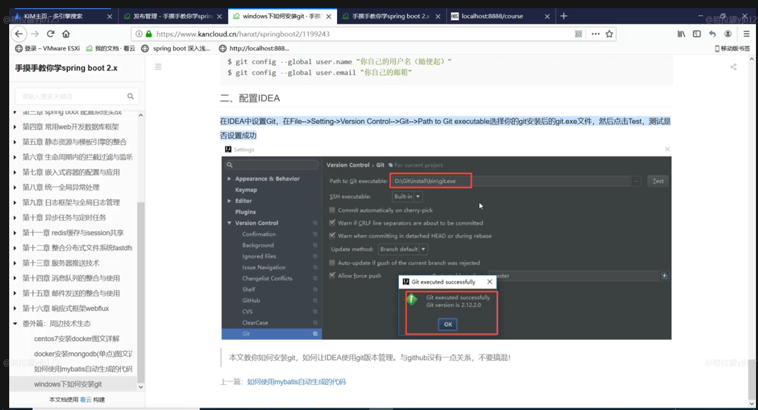Click the git config user.name code line
758x410 pixels.
(x=340, y=61)
